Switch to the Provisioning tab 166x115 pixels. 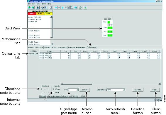(x=62, y=47)
